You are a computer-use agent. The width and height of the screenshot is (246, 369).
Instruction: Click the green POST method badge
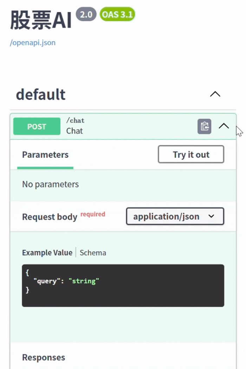[37, 127]
